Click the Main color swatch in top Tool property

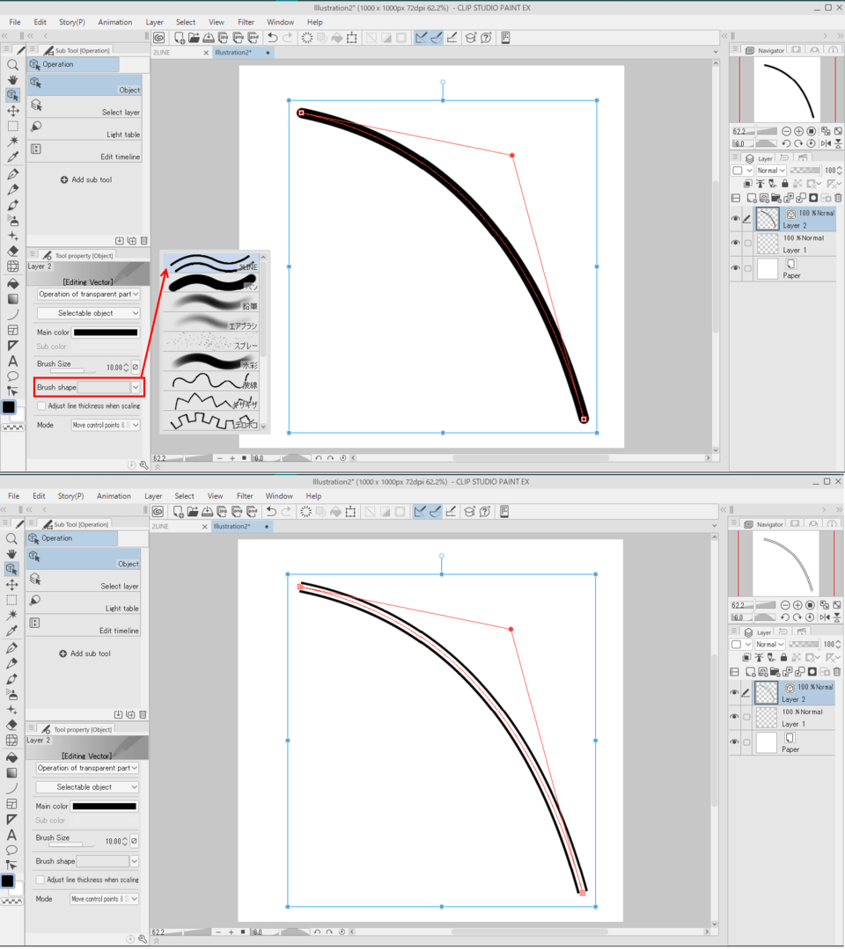tap(106, 332)
